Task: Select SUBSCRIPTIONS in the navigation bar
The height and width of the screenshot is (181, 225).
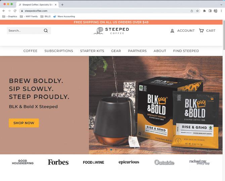Action: point(59,51)
